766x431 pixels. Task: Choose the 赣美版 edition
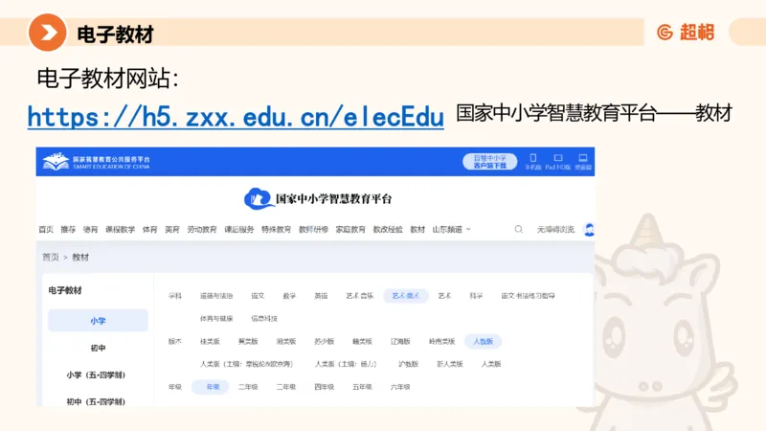(x=362, y=341)
